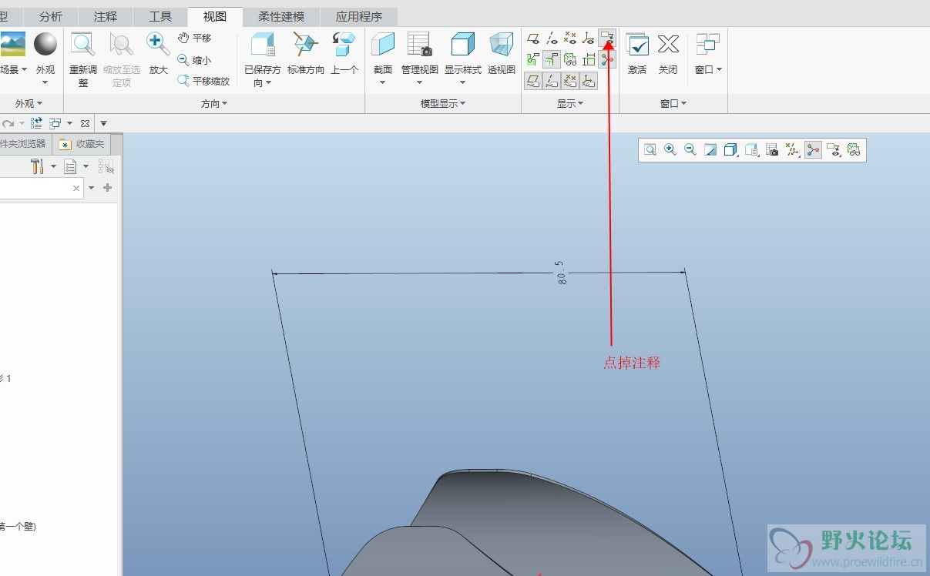Viewport: 930px width, 576px height.
Task: Click the tree filter icon with crossed eye
Action: 106,166
